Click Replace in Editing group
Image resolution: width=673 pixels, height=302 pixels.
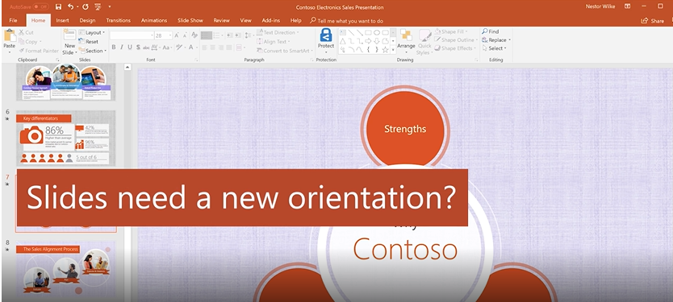pyautogui.click(x=495, y=39)
